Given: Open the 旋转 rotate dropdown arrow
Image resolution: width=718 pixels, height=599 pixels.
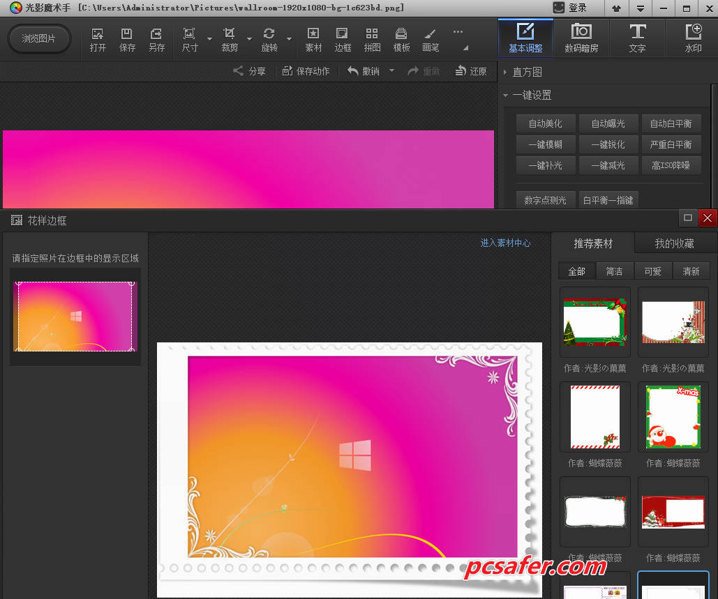Looking at the screenshot, I should click(289, 39).
